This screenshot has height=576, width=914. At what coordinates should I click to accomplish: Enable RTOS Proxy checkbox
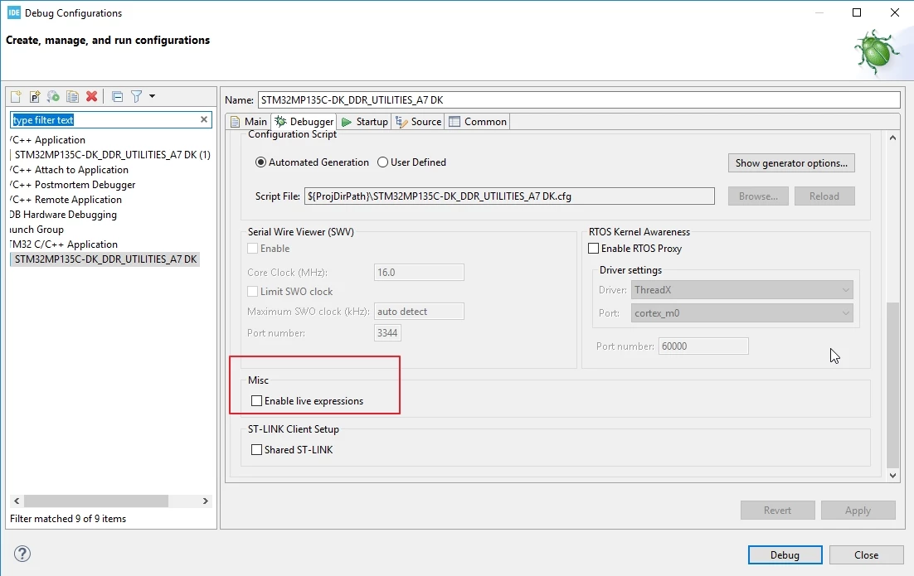click(593, 248)
